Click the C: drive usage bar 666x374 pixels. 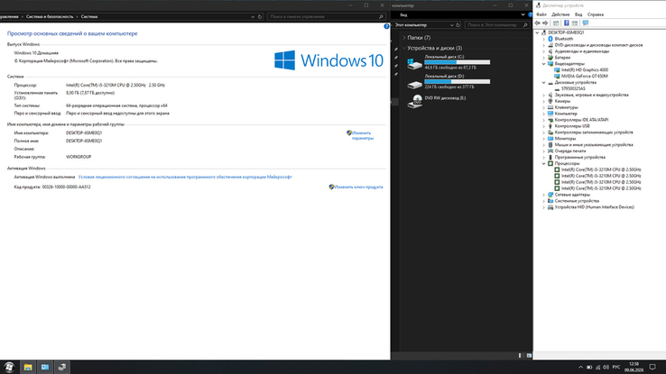click(457, 62)
